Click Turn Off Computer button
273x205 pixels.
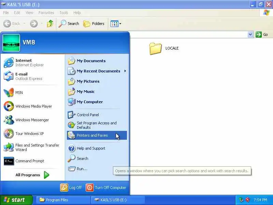coord(106,188)
